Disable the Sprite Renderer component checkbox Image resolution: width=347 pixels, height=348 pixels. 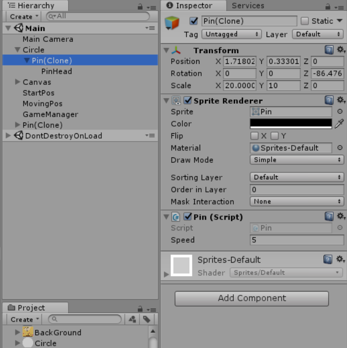pyautogui.click(x=188, y=100)
